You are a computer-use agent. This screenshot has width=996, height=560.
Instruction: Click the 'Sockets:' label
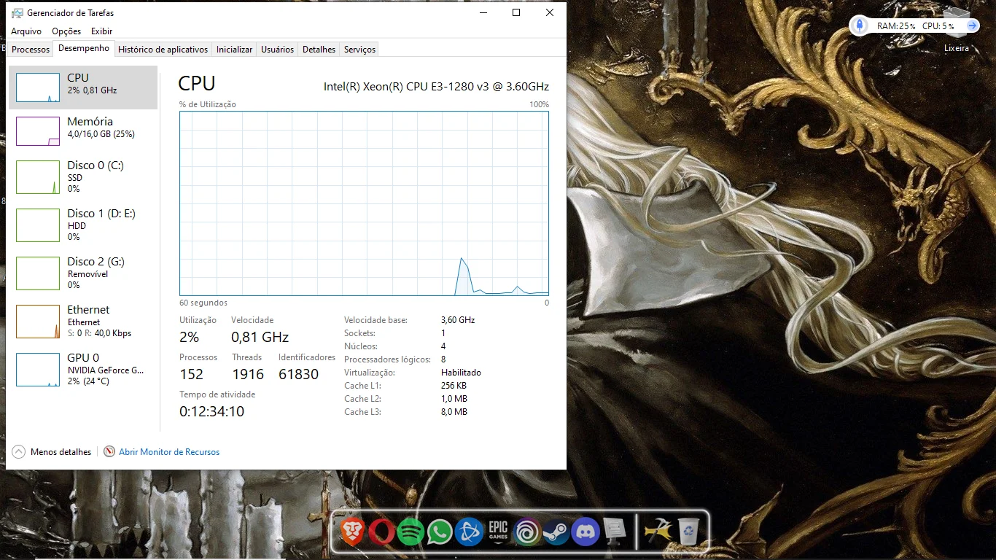click(x=359, y=333)
